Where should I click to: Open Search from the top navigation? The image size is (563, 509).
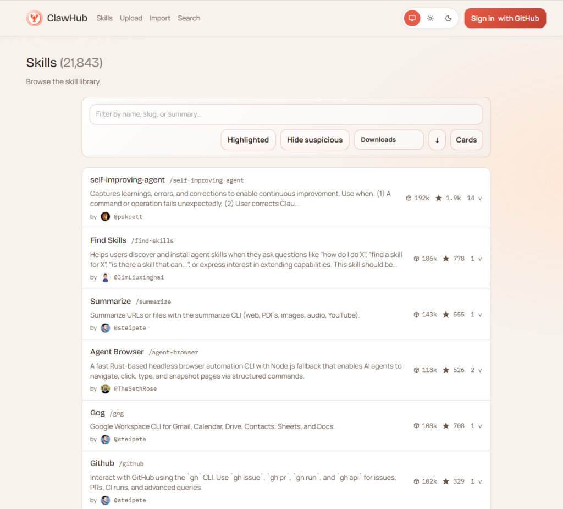point(189,18)
